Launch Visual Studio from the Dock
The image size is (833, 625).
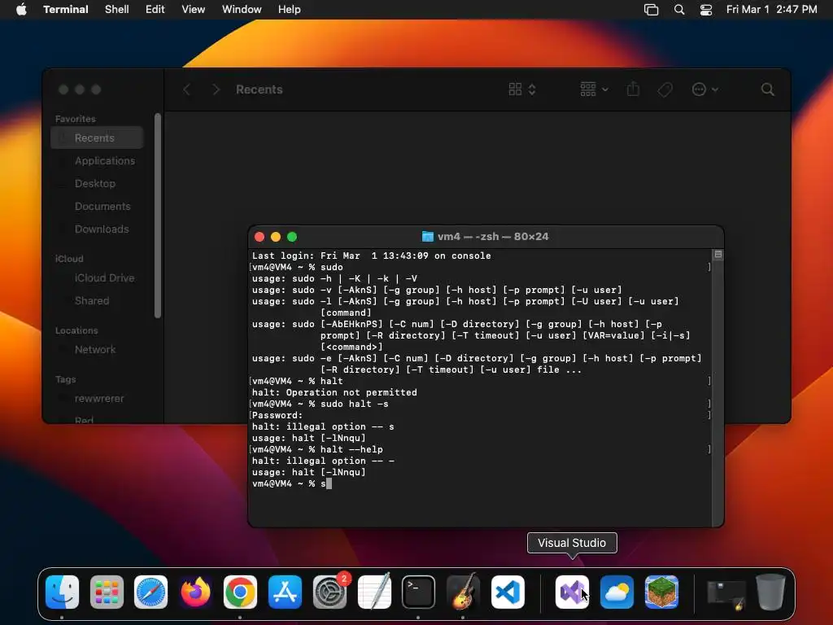(x=572, y=592)
